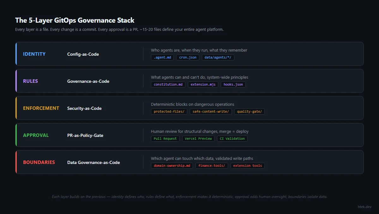
Task: Click the cron.json file tag
Action: point(188,58)
